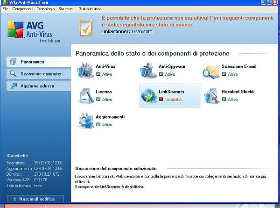
Task: Start Aggiorna adesso update
Action: click(39, 86)
